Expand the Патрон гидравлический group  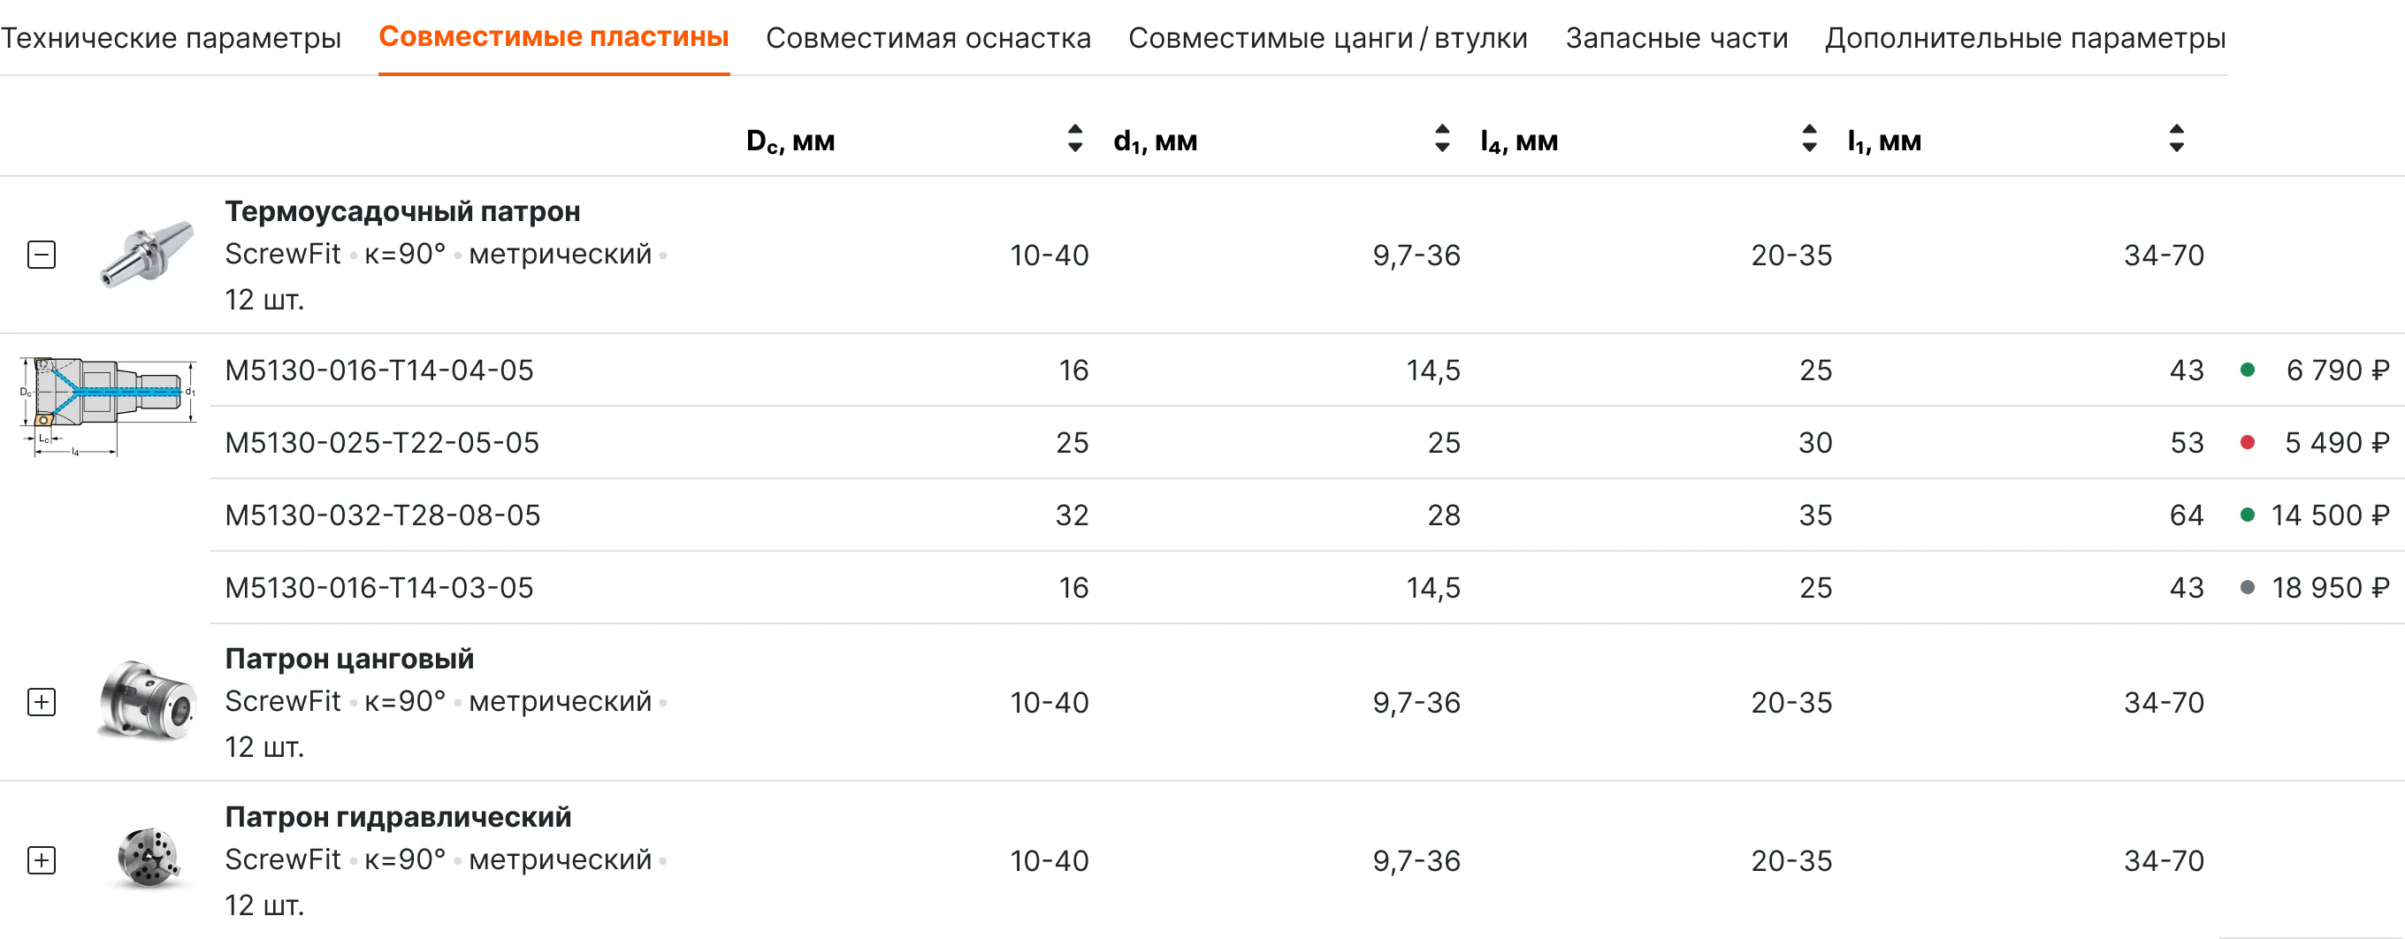(41, 859)
